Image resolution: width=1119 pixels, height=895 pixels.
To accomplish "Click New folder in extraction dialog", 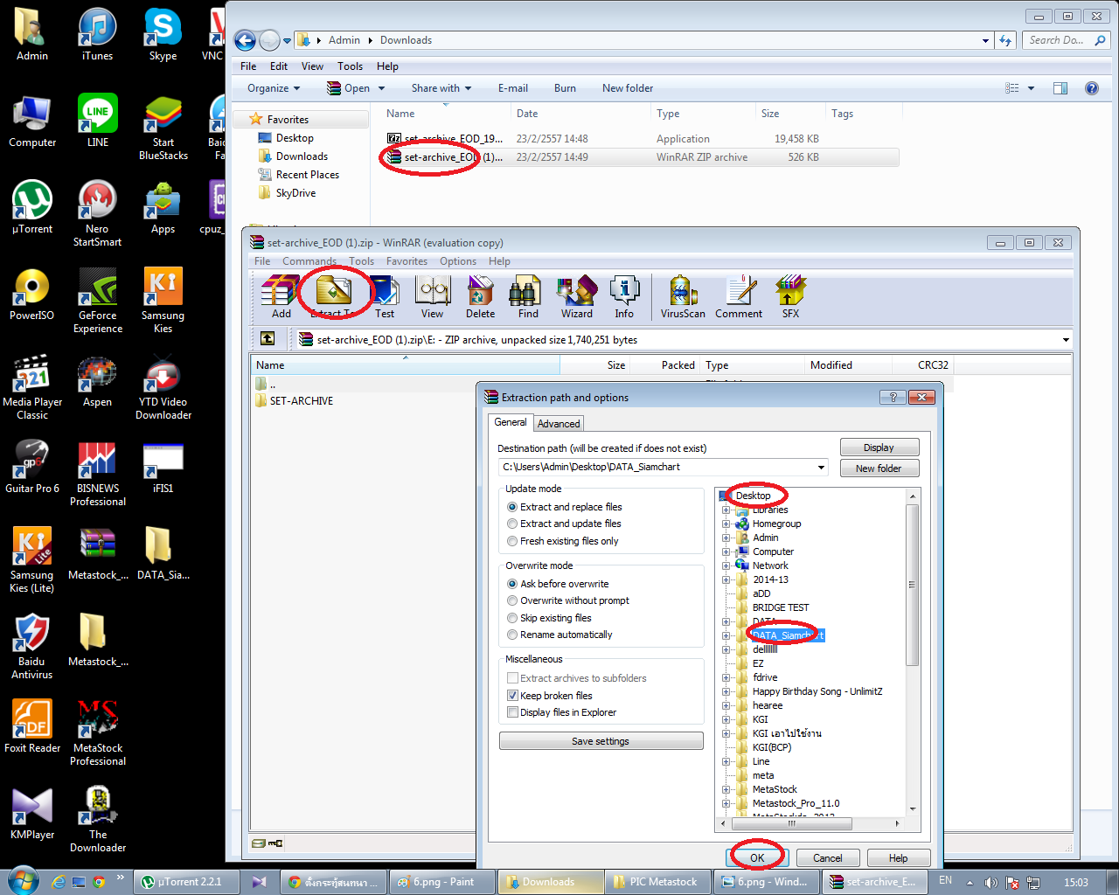I will coord(879,468).
